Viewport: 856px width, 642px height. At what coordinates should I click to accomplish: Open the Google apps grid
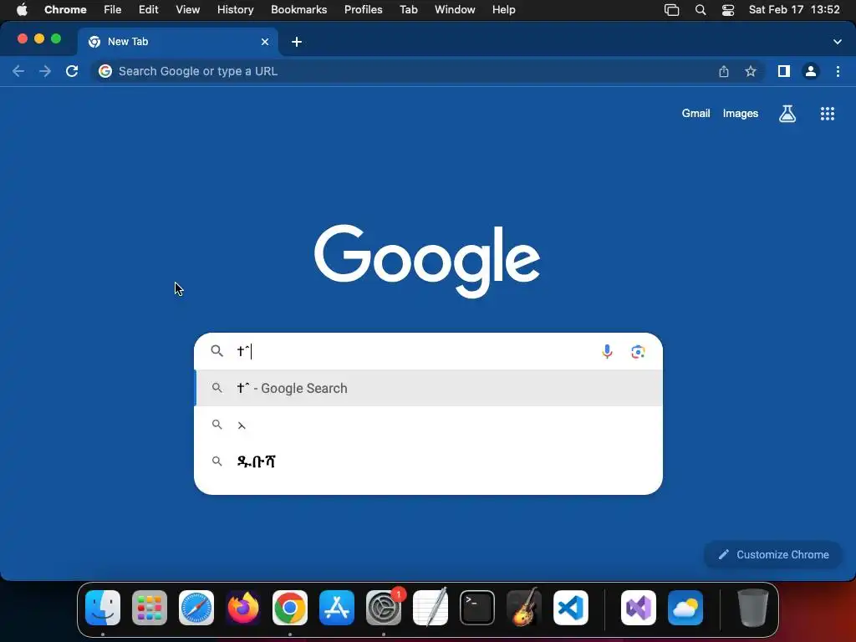827,114
